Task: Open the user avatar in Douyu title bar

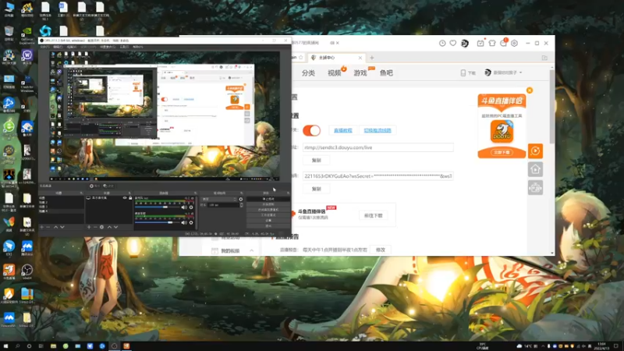Action: click(x=465, y=43)
